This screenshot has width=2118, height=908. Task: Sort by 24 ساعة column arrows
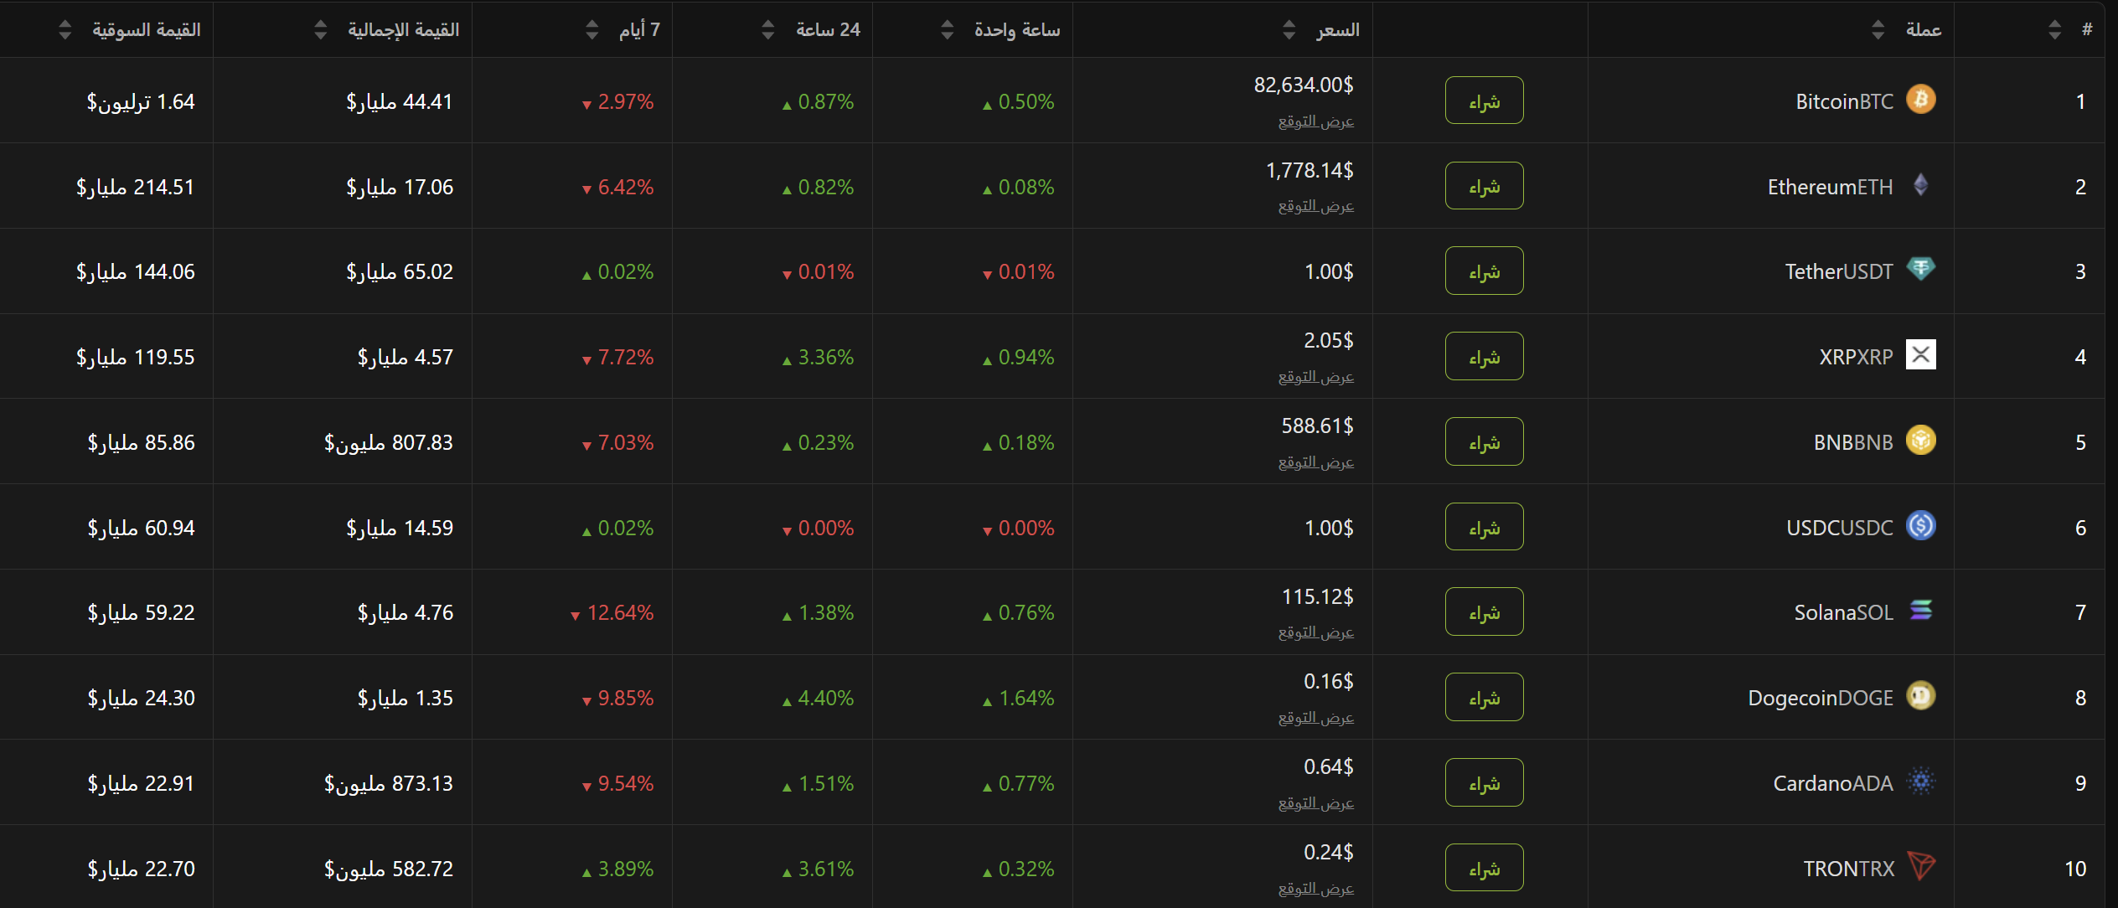tap(767, 30)
